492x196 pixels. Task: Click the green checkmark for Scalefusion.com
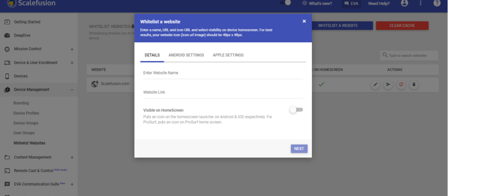(x=321, y=85)
